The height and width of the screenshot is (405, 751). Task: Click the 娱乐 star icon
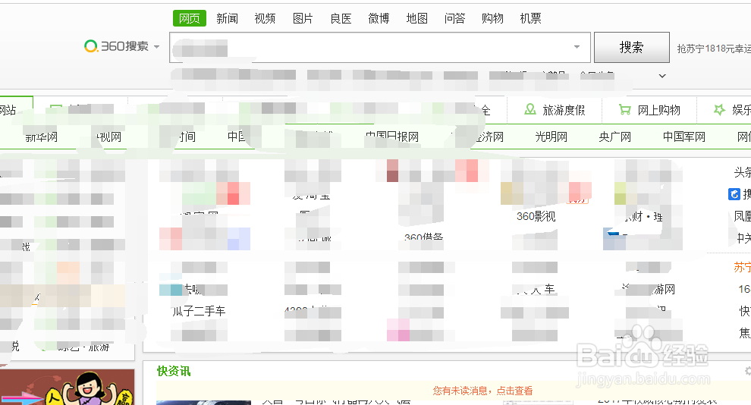(x=719, y=110)
